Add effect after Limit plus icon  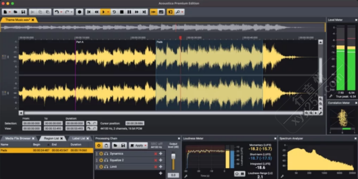click(161, 166)
